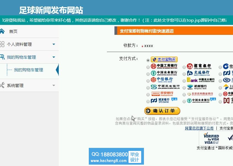Viewport: 233px width, 166px height.
Task: Click the 中国工商银行 ICBC logo
Action: coord(164,66)
